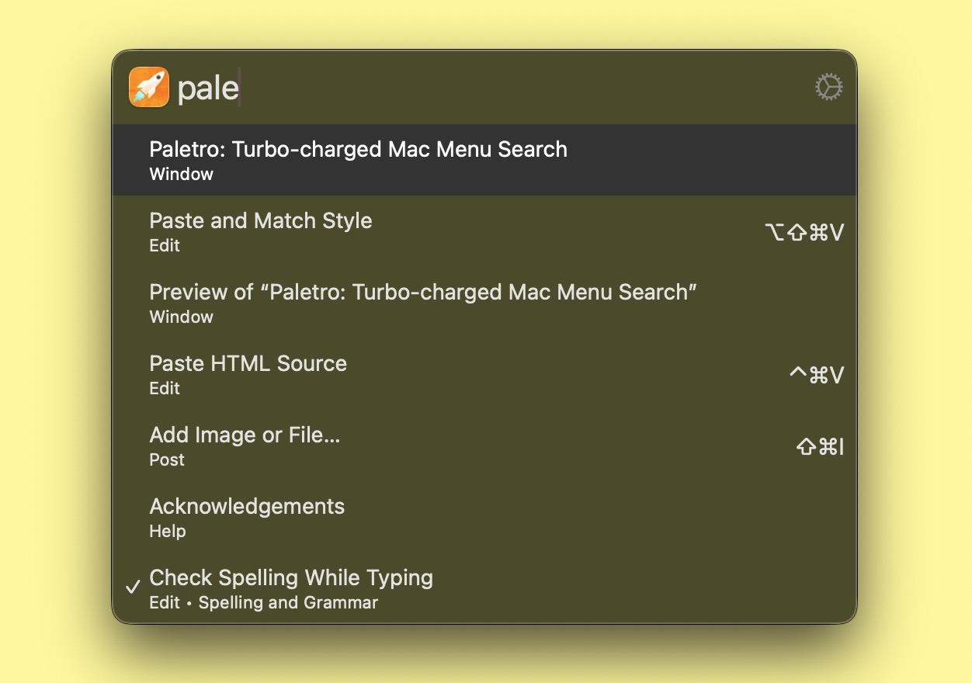Run the Paste HTML Source command
This screenshot has height=683, width=972.
[x=248, y=364]
